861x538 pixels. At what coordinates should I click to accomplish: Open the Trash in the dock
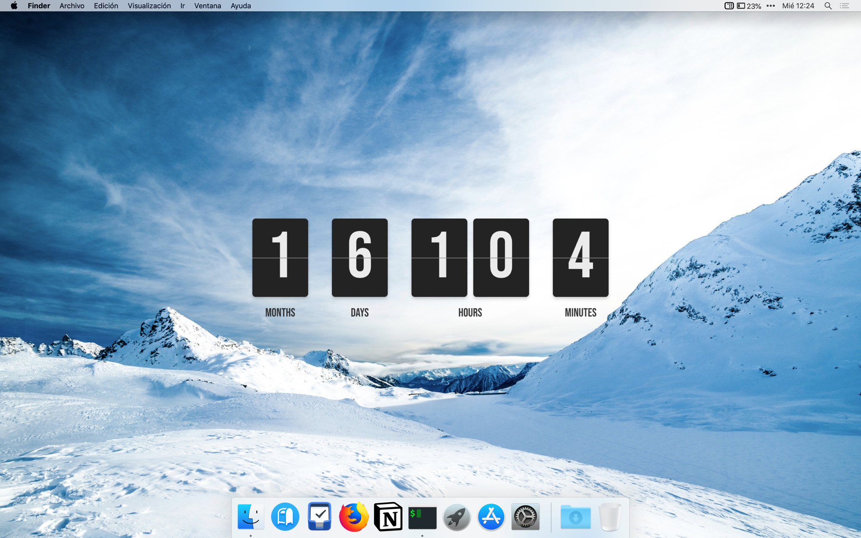tap(610, 516)
